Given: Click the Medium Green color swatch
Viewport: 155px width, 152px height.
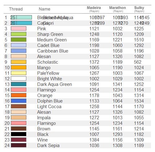Looking at the screenshot, I should click(x=19, y=40).
